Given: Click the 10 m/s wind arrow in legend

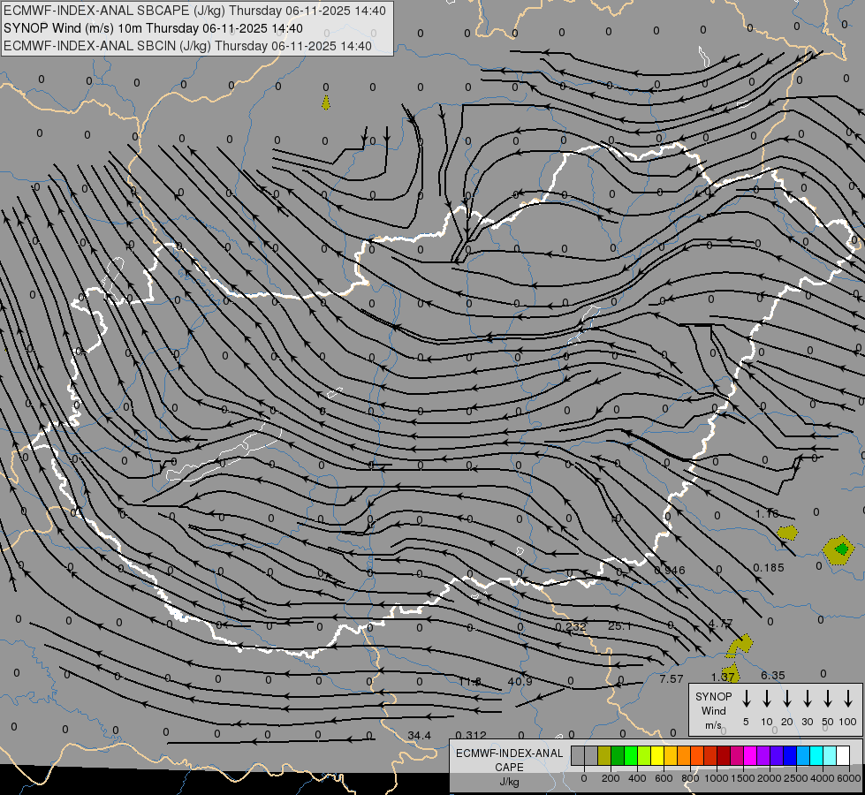Looking at the screenshot, I should click(766, 699).
